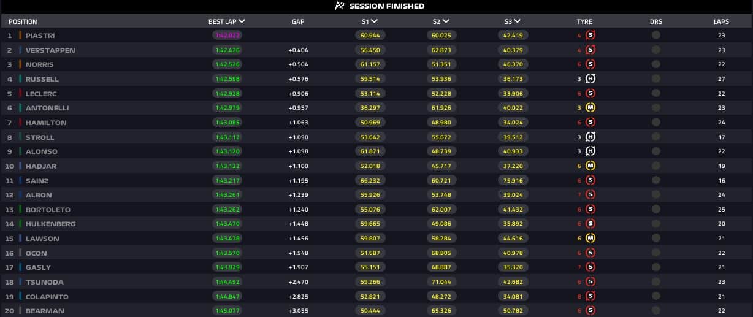Viewport: 753px width, 317px height.
Task: Click the DRS column header
Action: point(656,21)
